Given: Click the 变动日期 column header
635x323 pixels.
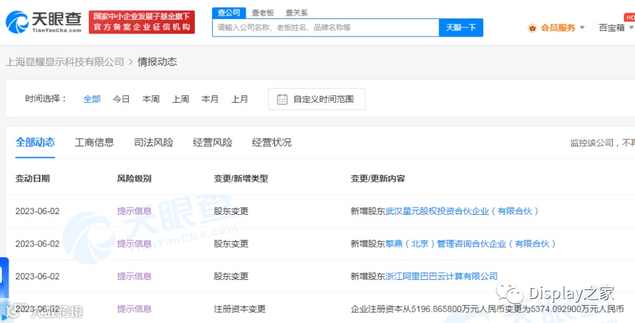Looking at the screenshot, I should (x=32, y=179).
